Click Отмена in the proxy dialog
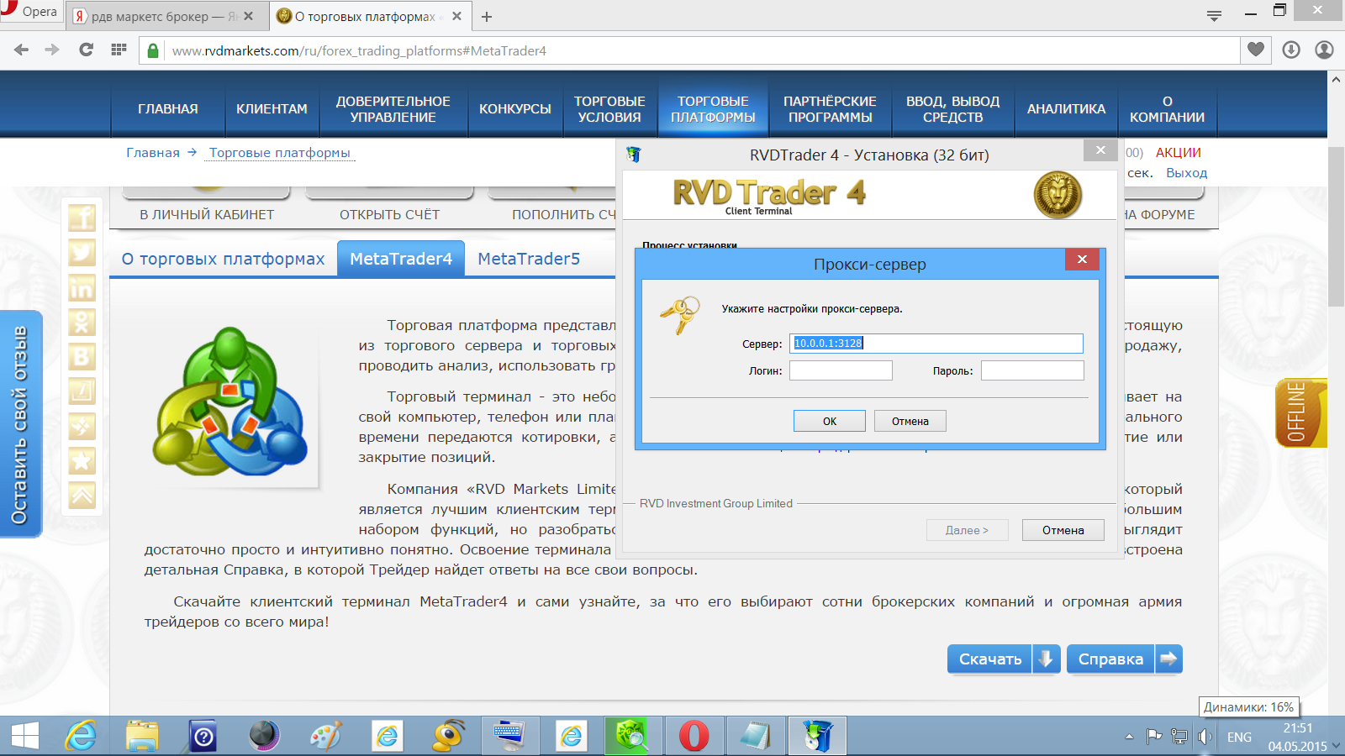Viewport: 1345px width, 756px height. click(910, 421)
